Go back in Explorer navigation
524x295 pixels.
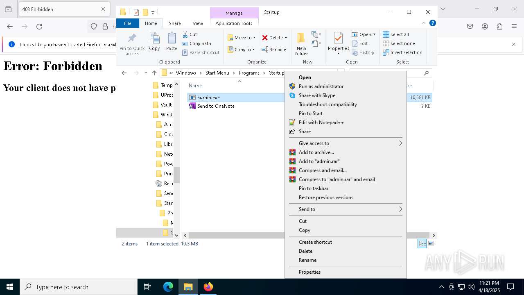(x=124, y=73)
